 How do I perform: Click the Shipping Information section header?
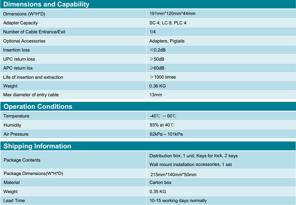pos(38,146)
